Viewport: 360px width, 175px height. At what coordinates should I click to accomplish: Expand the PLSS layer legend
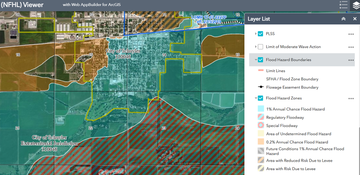click(256, 34)
